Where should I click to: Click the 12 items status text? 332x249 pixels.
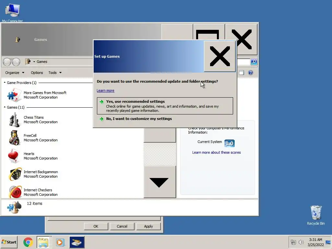[x=34, y=204]
